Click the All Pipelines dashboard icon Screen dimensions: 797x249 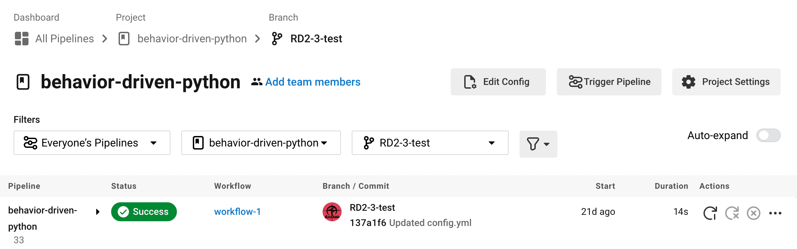[22, 39]
